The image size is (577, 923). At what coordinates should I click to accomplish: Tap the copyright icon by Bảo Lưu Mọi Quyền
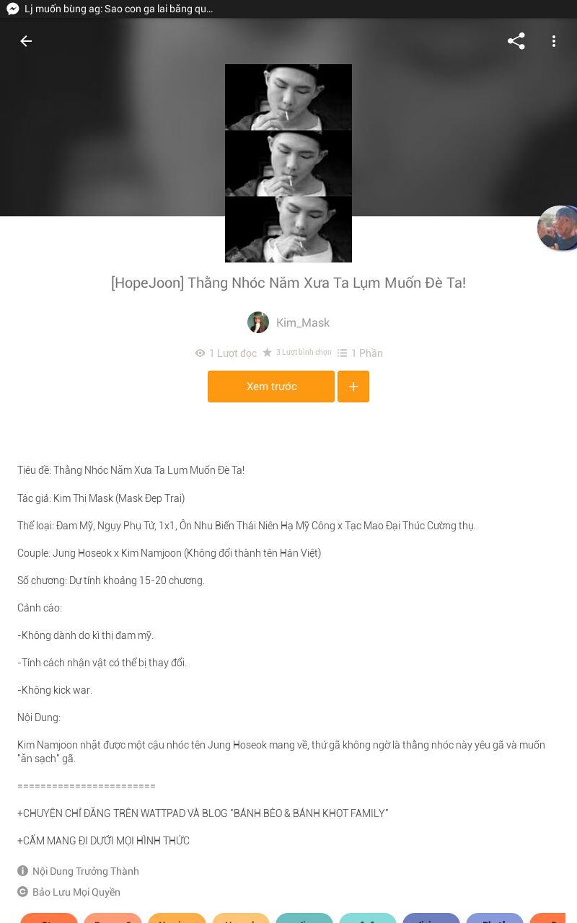click(x=22, y=892)
